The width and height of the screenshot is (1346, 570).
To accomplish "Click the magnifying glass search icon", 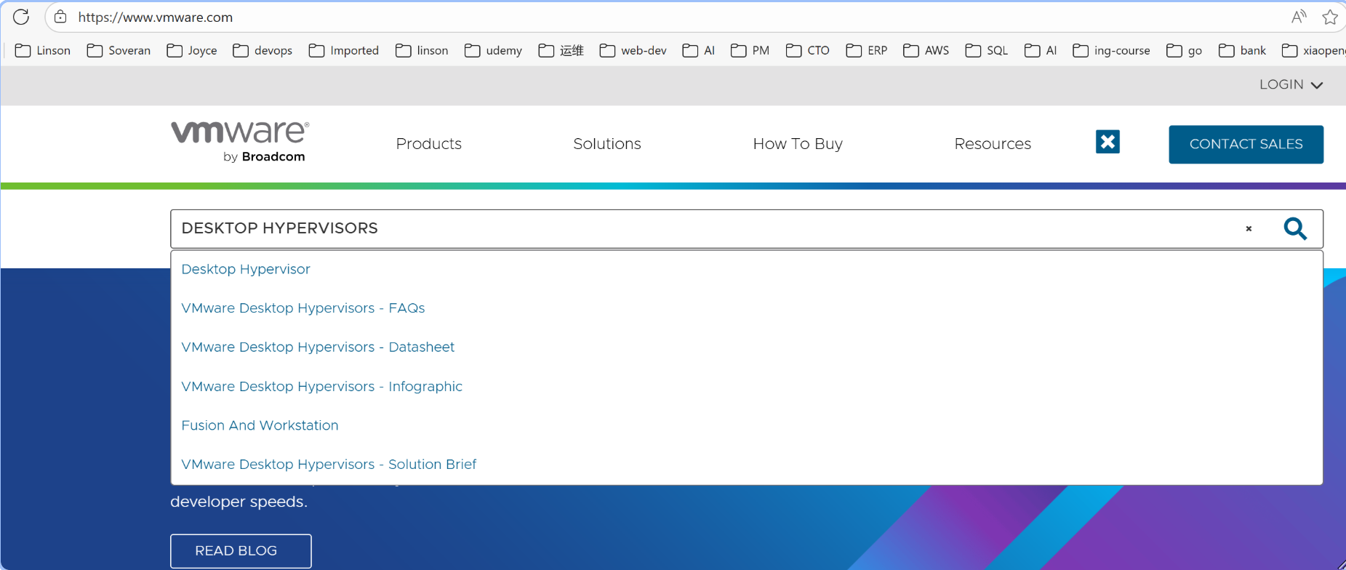I will tap(1294, 229).
